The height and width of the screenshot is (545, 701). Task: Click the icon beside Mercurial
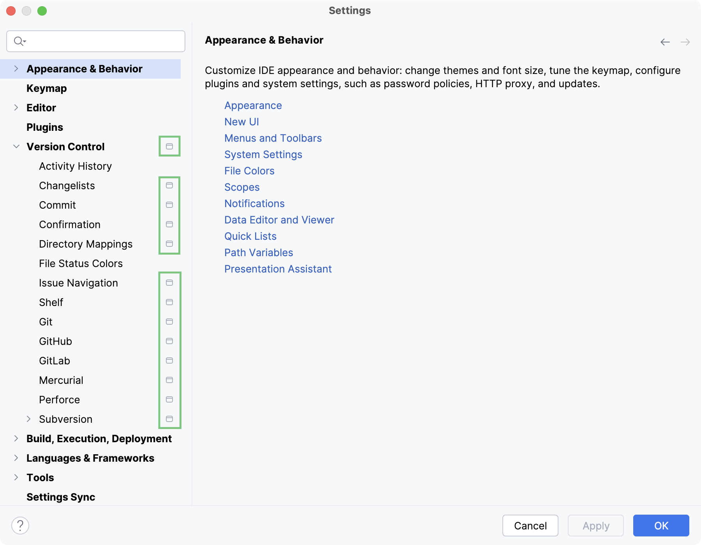click(x=169, y=380)
